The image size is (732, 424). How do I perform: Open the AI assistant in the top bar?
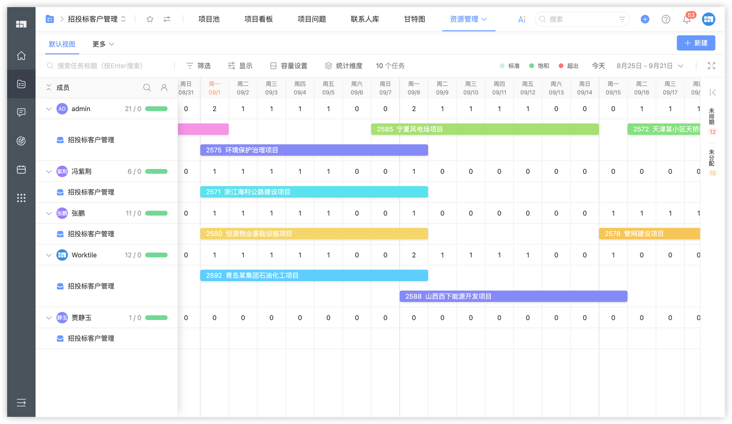521,19
